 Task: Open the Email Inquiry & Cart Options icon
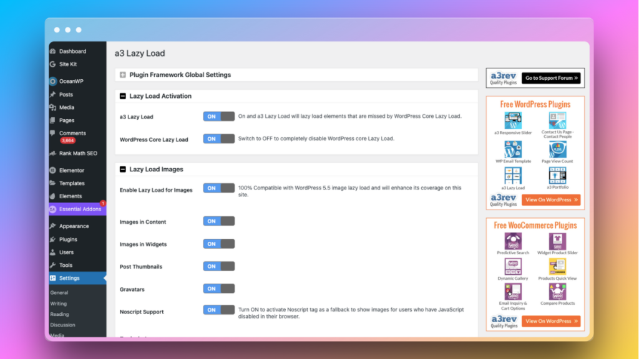click(513, 292)
